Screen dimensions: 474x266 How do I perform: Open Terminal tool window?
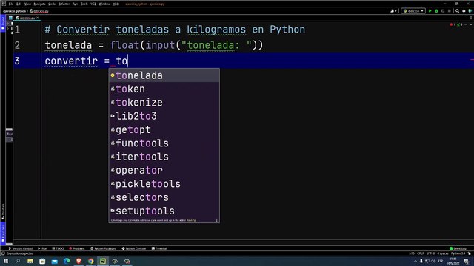tap(159, 248)
